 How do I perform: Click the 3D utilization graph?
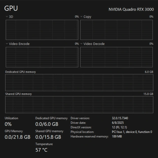[x=42, y=30]
